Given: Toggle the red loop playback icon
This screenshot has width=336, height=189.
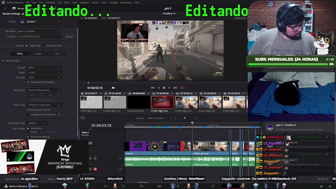Looking at the screenshot, I should [182, 88].
